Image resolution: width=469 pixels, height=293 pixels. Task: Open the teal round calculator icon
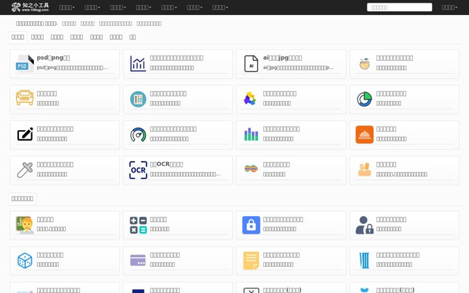(138, 99)
